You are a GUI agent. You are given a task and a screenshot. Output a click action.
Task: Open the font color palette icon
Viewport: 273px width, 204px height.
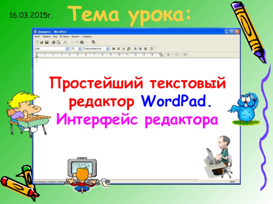(129, 49)
